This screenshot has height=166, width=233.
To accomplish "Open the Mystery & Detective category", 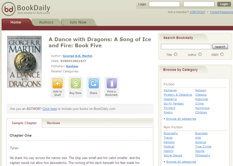I will (178, 95).
